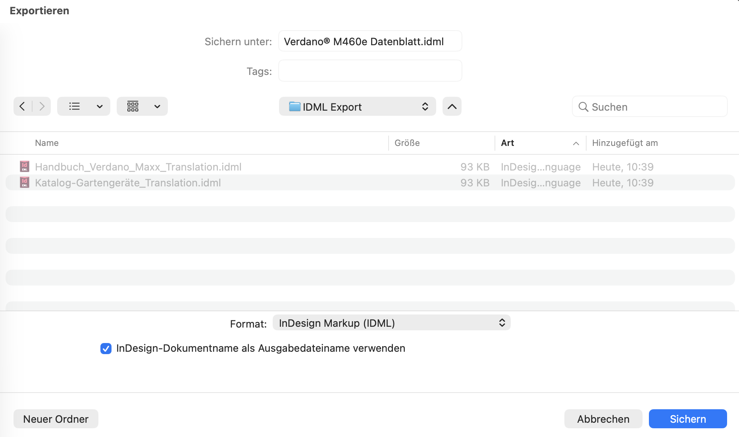Click IDML icon of Handbuch_Verdano file
The height and width of the screenshot is (437, 739).
click(x=25, y=167)
